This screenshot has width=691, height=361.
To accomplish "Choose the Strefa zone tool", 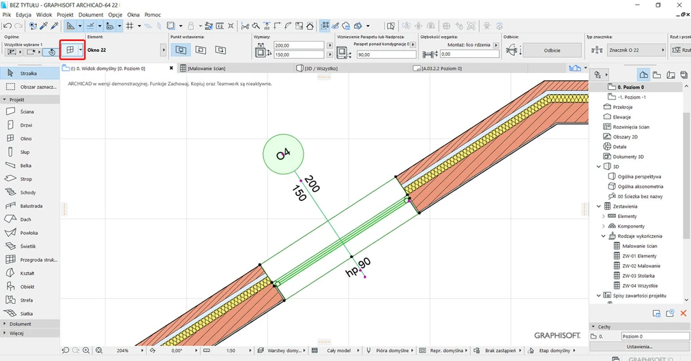I will [x=30, y=300].
